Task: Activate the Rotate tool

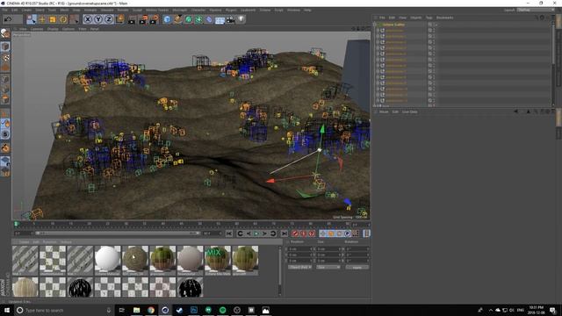Action: click(63, 19)
